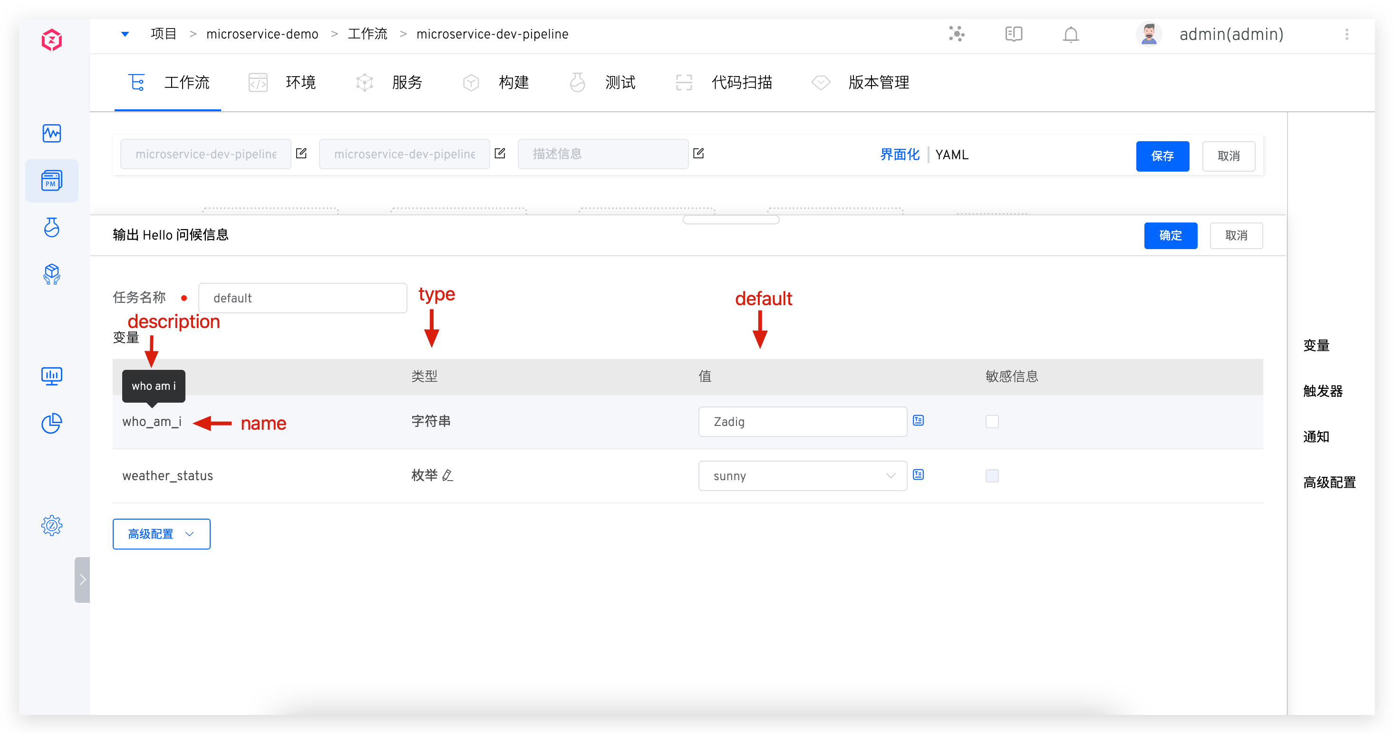Open the pie chart insights sidebar icon

click(51, 424)
